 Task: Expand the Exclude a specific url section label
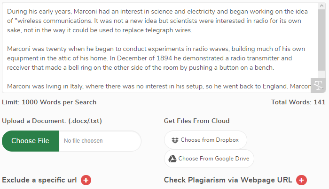tap(39, 180)
